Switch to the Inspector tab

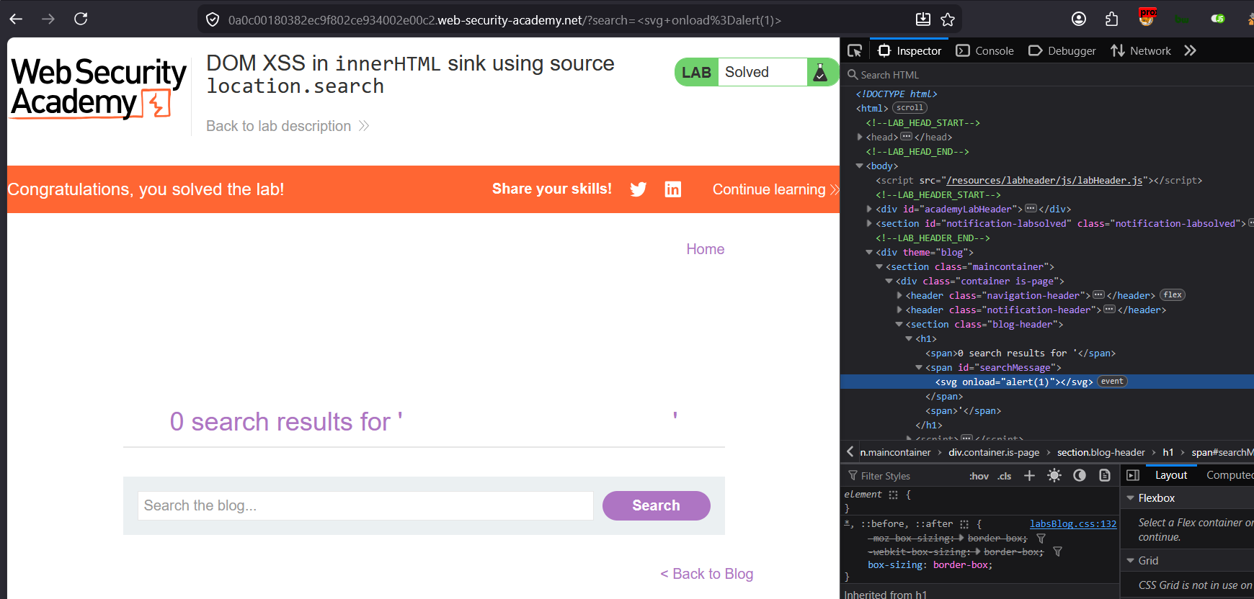pyautogui.click(x=910, y=50)
